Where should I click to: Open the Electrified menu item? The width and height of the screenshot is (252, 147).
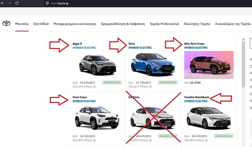(41, 24)
